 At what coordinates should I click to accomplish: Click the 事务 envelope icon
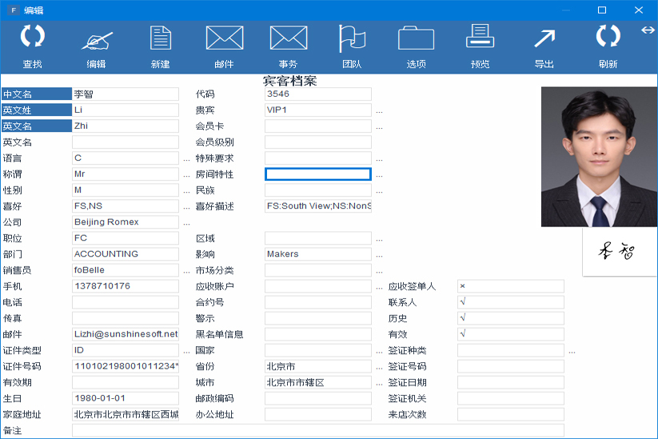click(288, 38)
